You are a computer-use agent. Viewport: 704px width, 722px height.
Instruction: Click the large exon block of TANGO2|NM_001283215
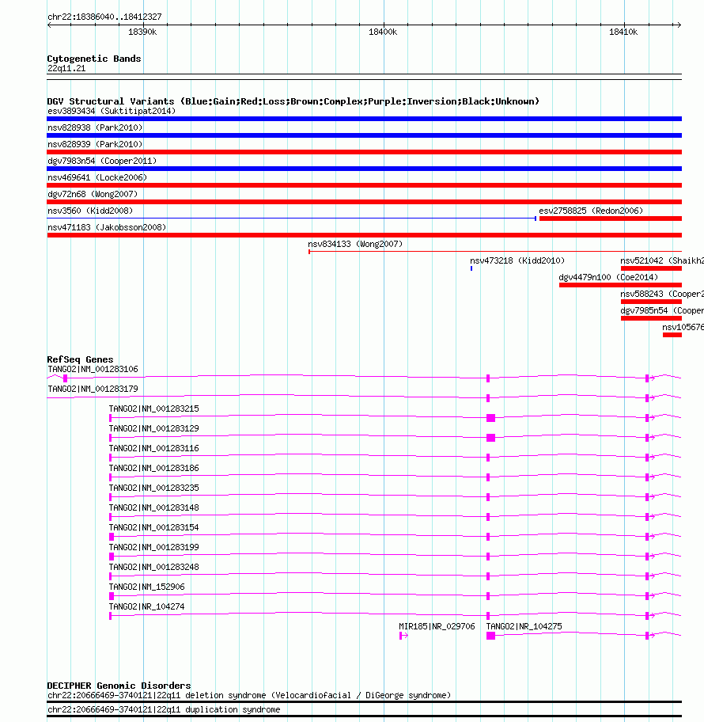(490, 418)
